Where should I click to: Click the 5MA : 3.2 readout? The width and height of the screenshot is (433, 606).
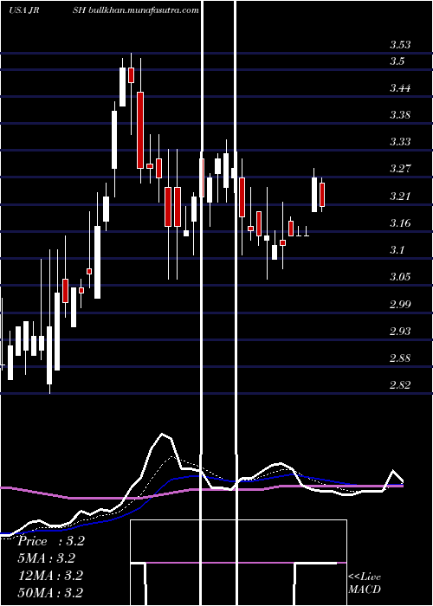click(47, 558)
